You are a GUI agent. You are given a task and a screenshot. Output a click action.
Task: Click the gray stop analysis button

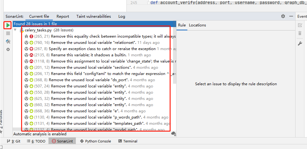[x=8, y=33]
